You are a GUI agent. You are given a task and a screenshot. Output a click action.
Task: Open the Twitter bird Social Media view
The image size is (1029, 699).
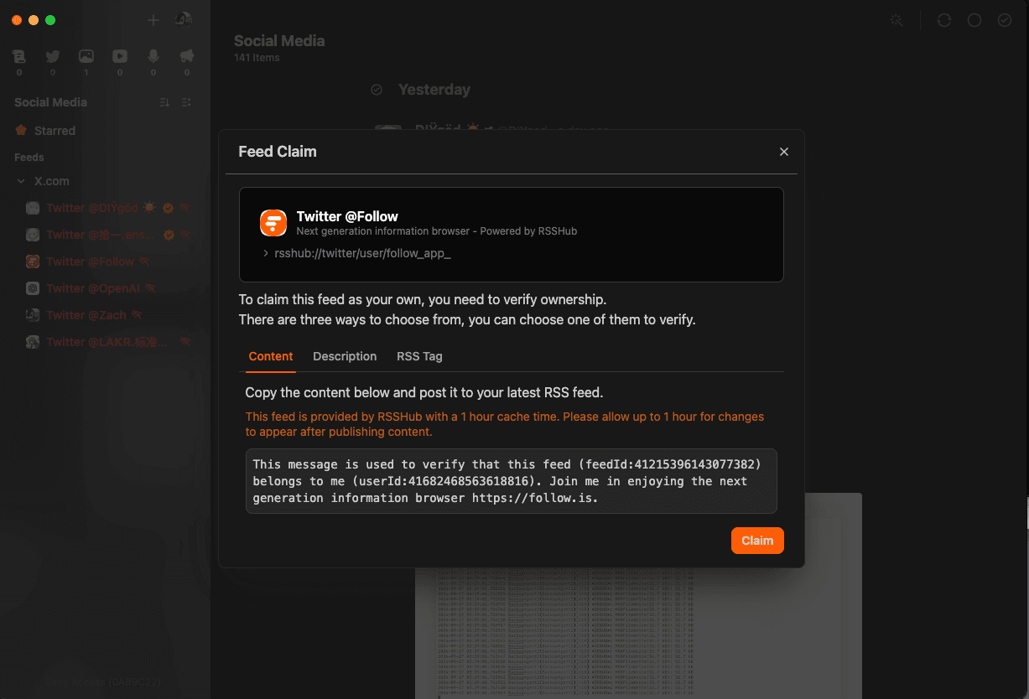tap(53, 57)
